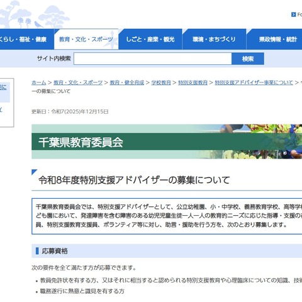Click the 検索 search button
The height and width of the screenshot is (302, 302).
tap(248, 59)
